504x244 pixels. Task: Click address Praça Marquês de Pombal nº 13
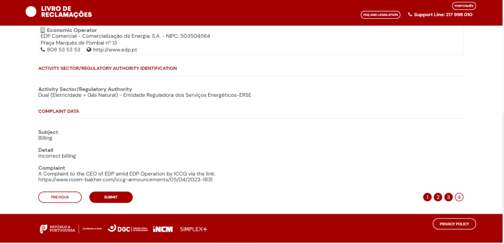pos(79,43)
